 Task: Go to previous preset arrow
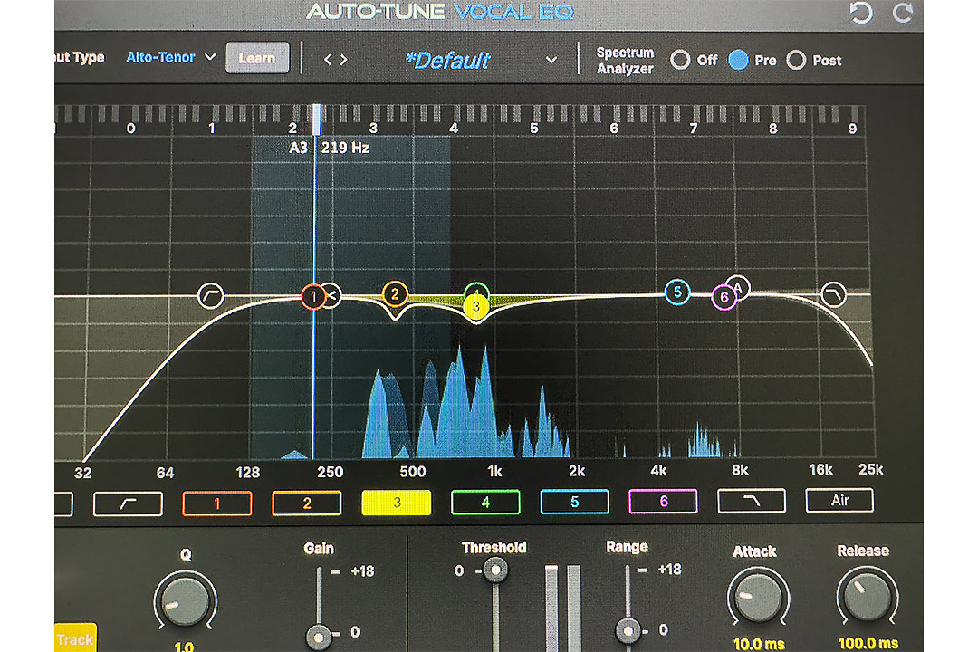tap(328, 60)
